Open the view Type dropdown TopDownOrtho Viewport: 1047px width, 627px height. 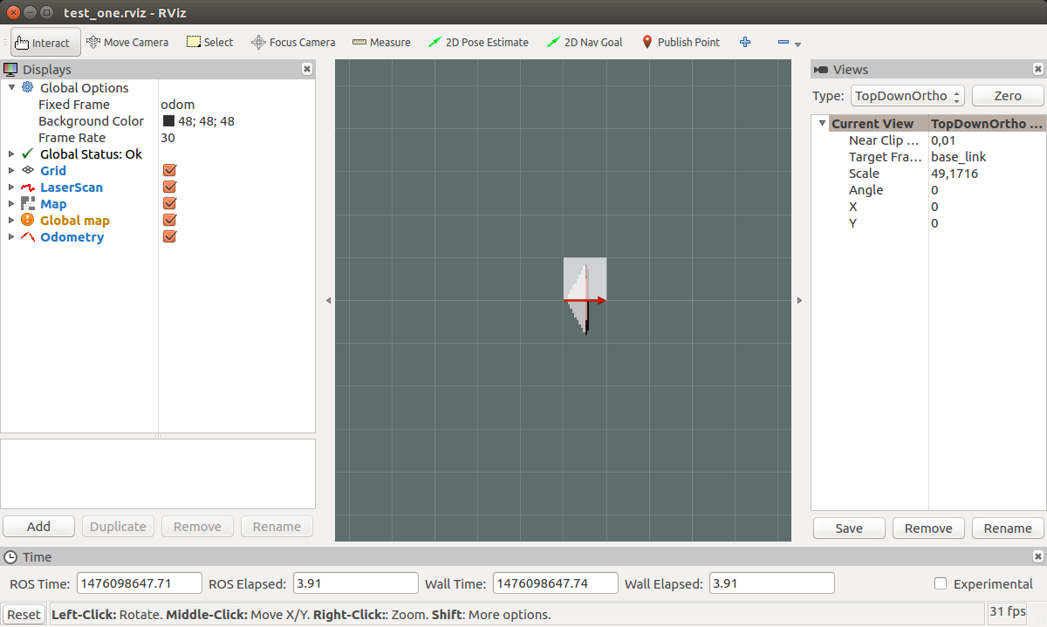tap(907, 96)
